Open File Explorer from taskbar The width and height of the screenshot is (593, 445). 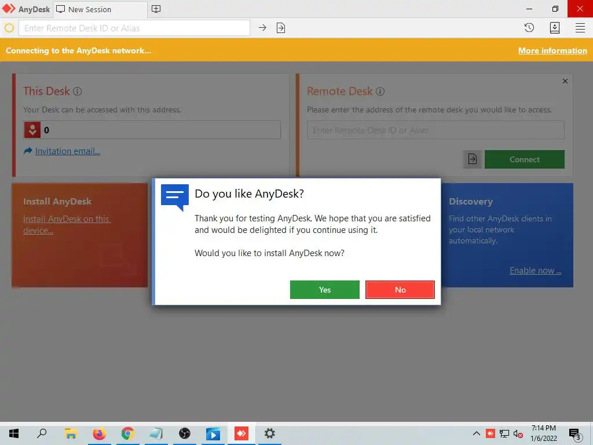[x=71, y=433]
